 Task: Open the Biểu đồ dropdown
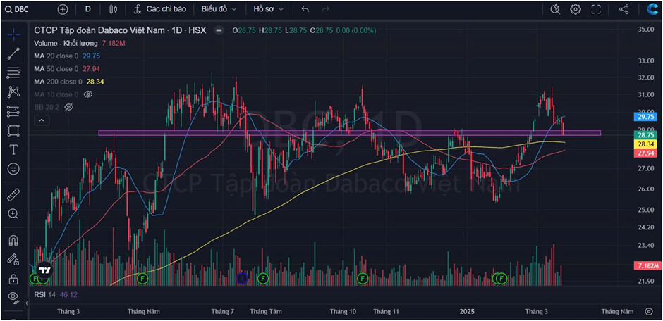(218, 9)
